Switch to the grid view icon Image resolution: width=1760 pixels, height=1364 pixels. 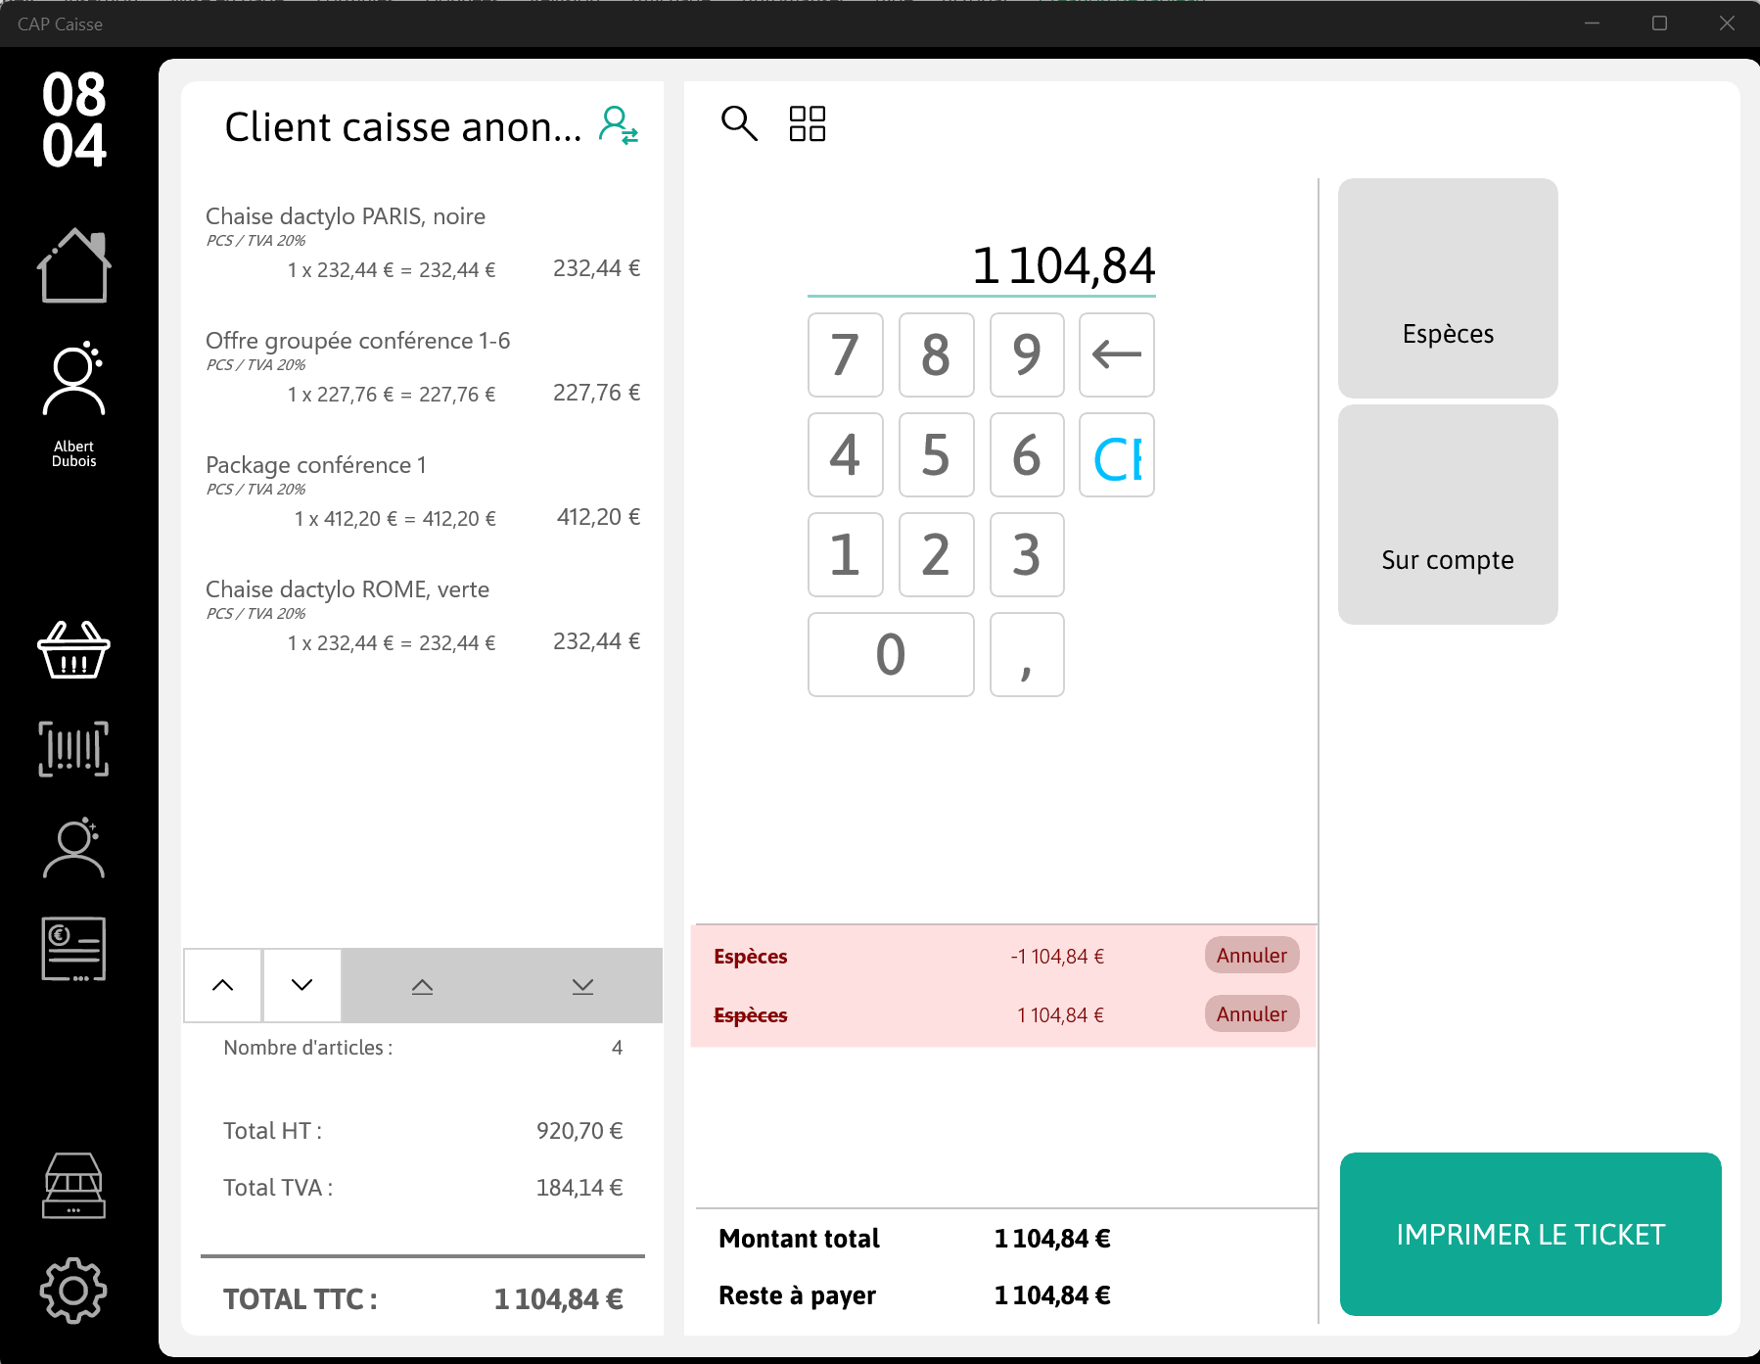point(808,123)
